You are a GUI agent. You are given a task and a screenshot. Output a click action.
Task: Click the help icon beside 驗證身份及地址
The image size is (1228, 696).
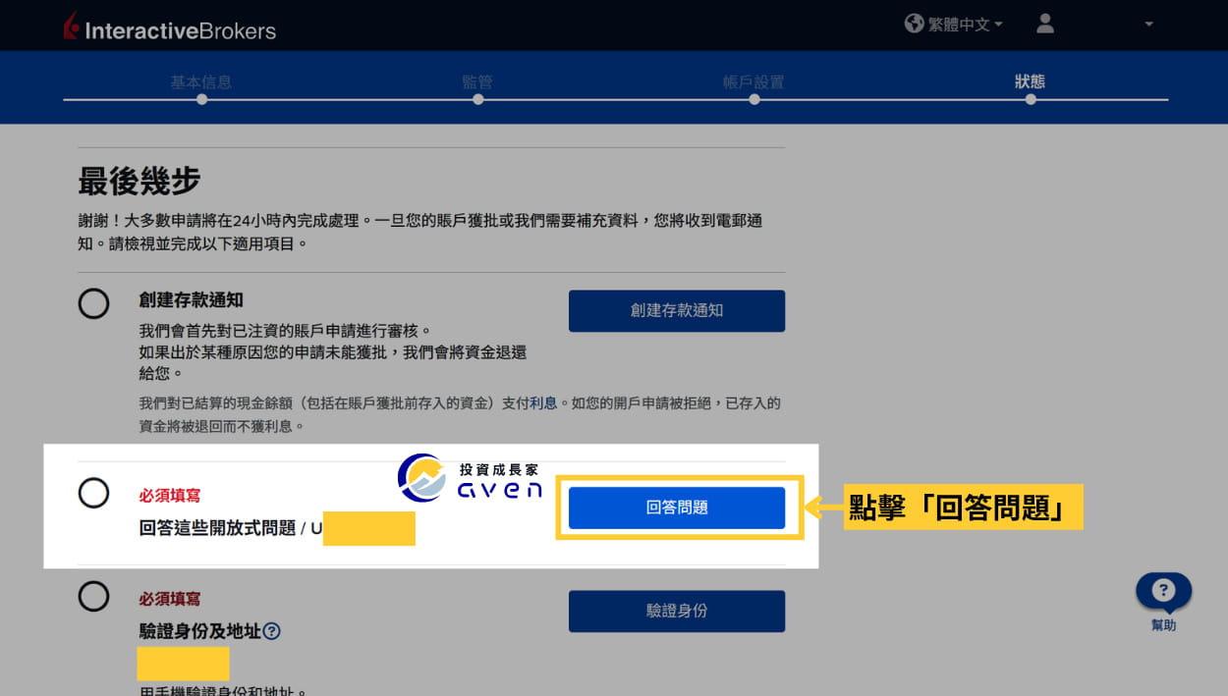coord(272,631)
